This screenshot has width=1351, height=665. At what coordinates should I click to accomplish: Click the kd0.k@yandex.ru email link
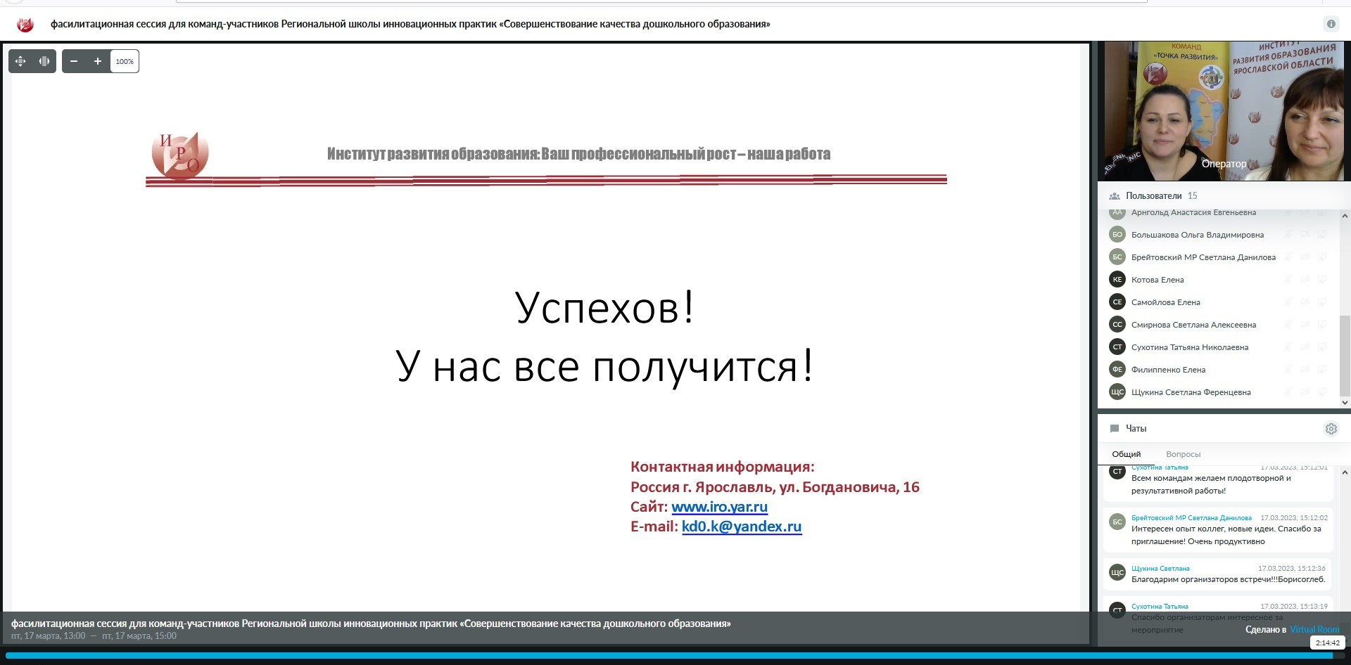[x=742, y=527]
